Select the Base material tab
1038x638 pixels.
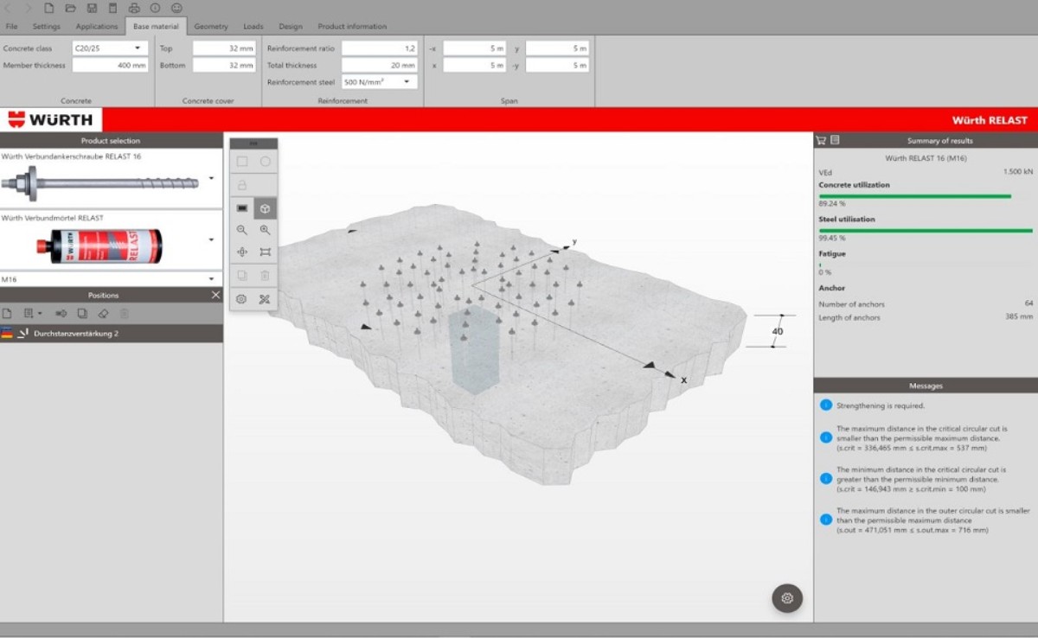[x=156, y=27]
